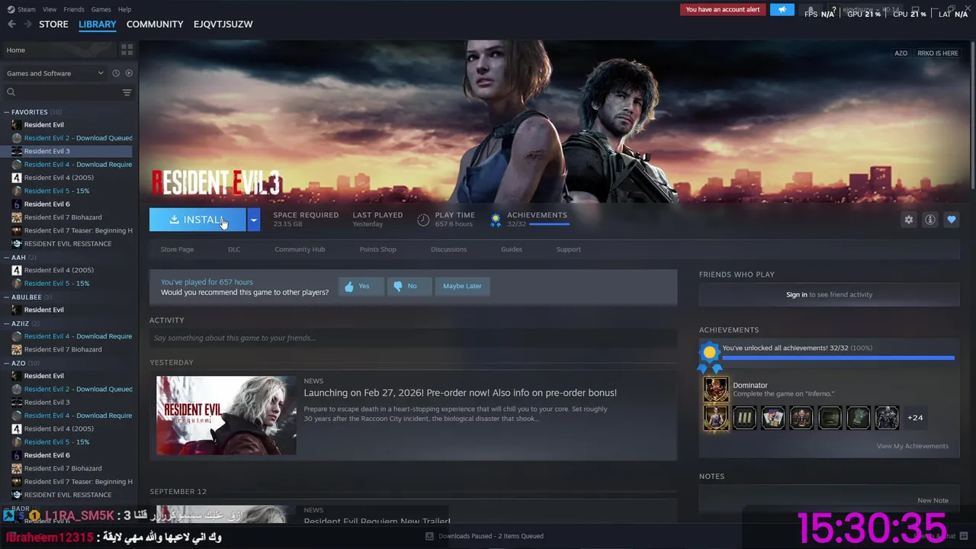Click the main page vertical scrollbar
The height and width of the screenshot is (549, 976).
coord(972,114)
